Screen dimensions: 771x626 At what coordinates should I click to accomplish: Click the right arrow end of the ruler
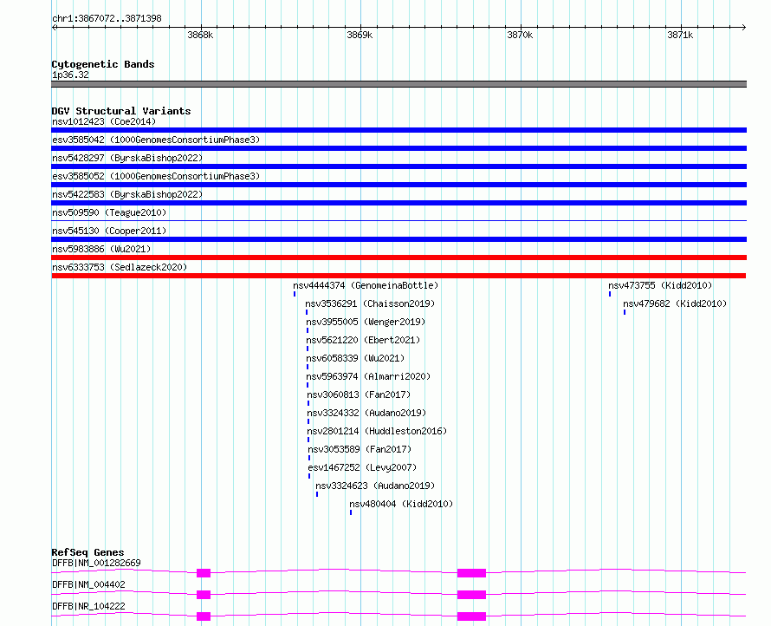744,27
